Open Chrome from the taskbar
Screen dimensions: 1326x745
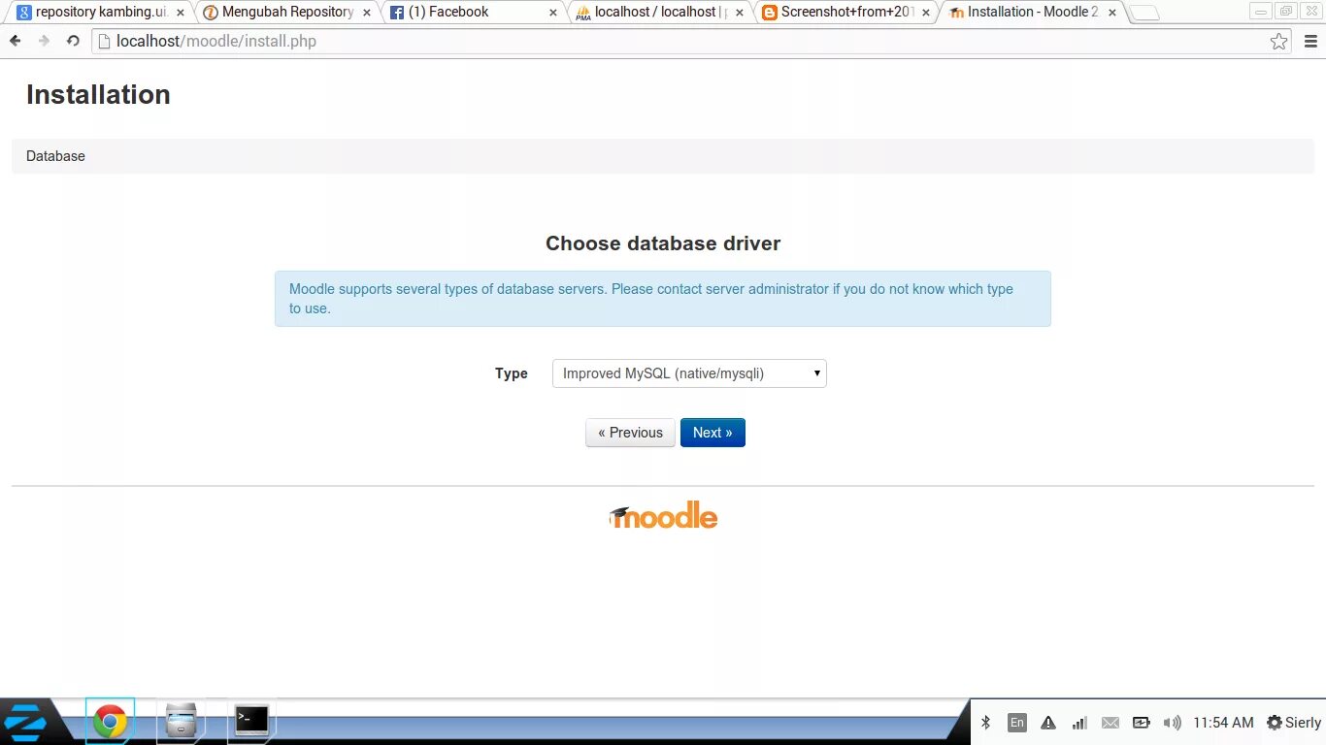pyautogui.click(x=110, y=722)
